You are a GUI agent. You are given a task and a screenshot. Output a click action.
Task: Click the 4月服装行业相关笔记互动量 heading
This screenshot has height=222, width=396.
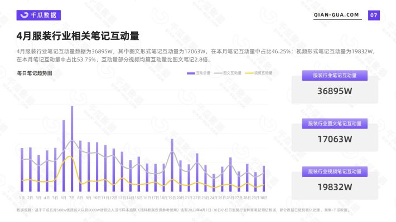[x=78, y=36]
